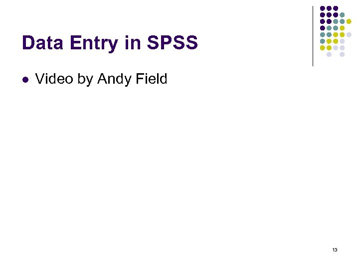
Task: Select the only purple dot in fourth row
Action: 323,28
